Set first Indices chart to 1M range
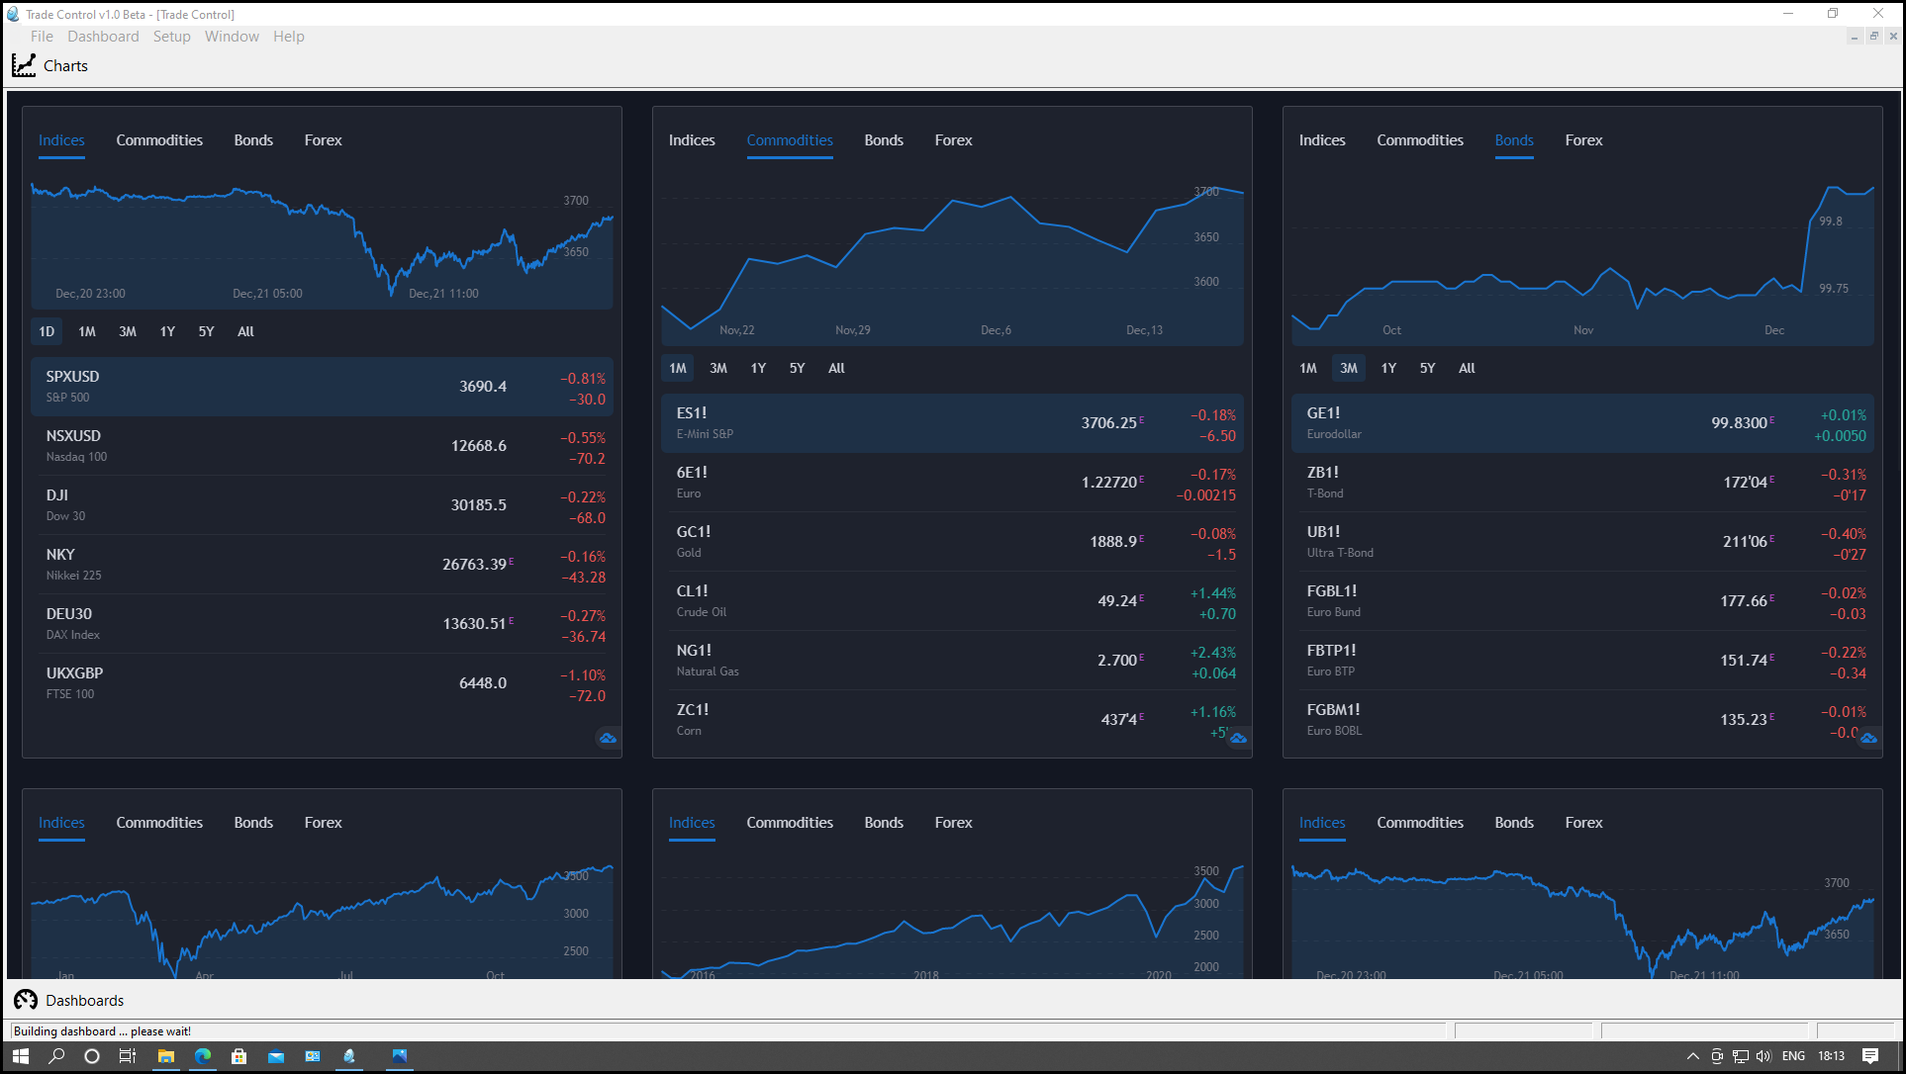1906x1074 pixels. 87,331
